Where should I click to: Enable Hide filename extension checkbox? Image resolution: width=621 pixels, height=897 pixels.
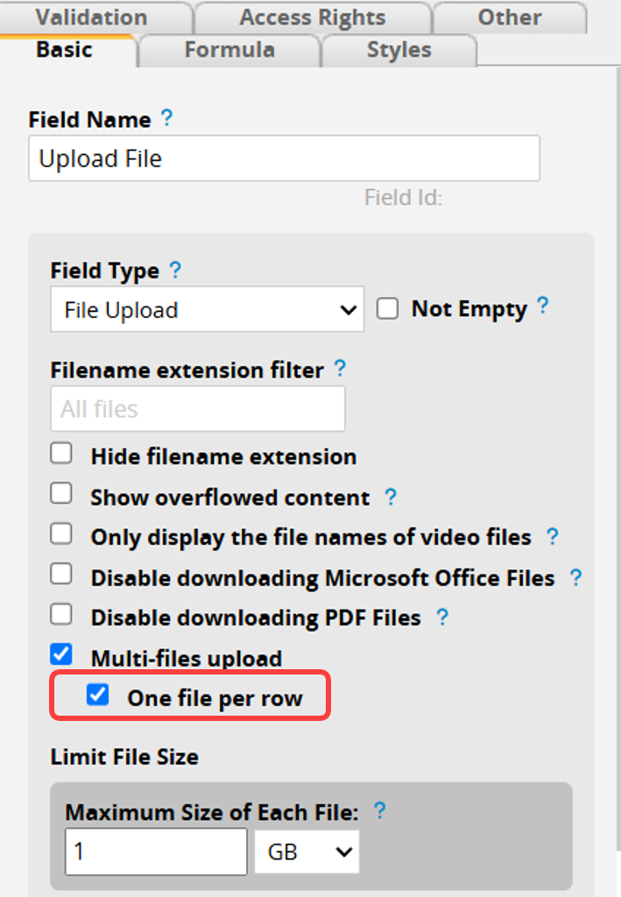[61, 453]
